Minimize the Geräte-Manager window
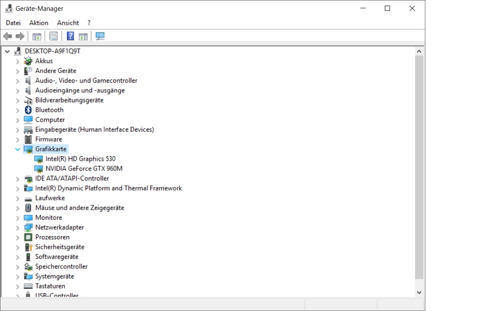 pyautogui.click(x=363, y=8)
